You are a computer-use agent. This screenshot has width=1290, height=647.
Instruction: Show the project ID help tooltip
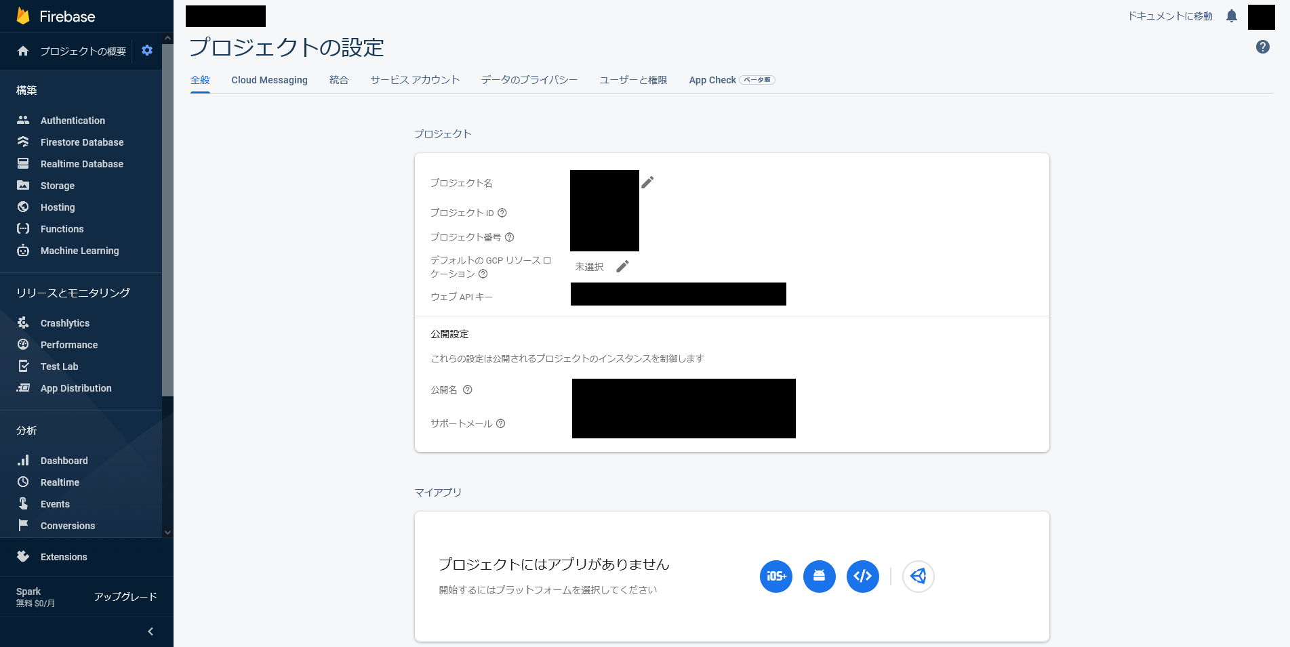tap(502, 213)
